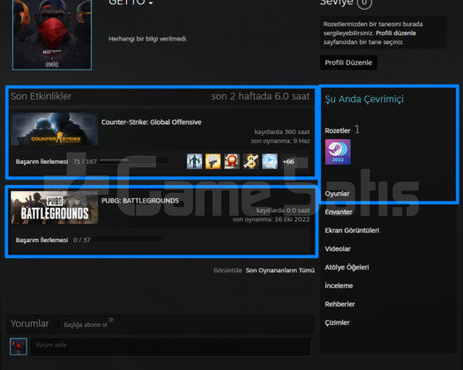The image size is (463, 370).
Task: Open the Envanter section
Action: (339, 211)
